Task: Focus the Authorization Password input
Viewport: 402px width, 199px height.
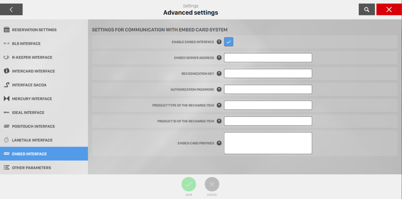Action: (268, 89)
